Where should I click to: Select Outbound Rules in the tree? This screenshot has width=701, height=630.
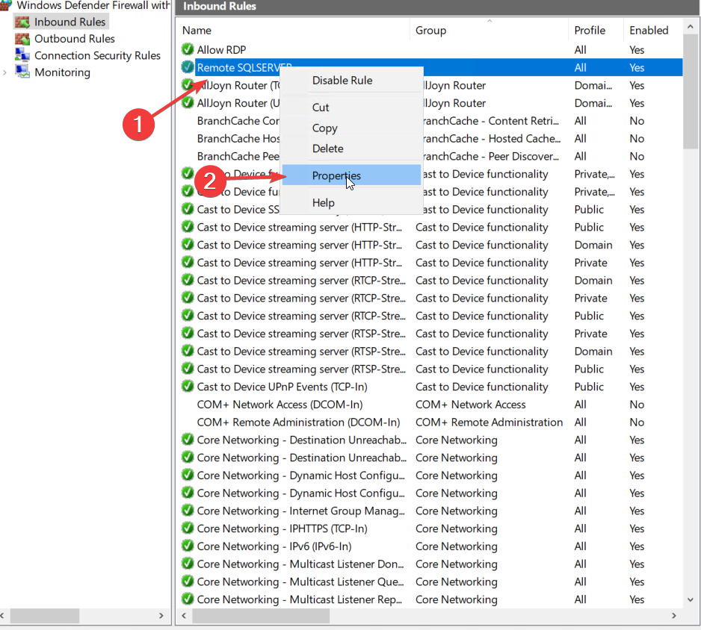75,39
